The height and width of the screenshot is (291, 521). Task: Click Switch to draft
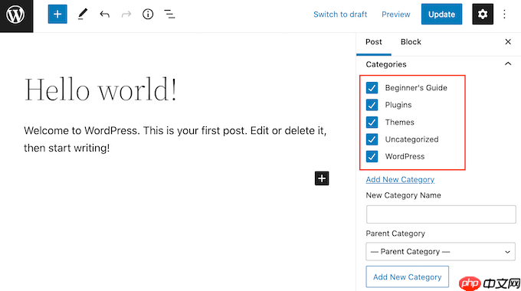(x=340, y=15)
